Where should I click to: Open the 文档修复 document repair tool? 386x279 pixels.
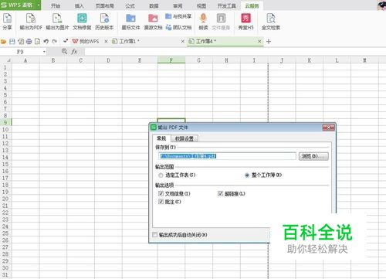coord(82,22)
